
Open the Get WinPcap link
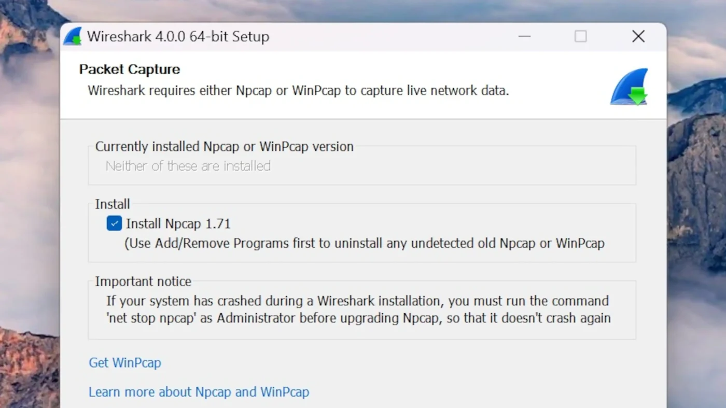(x=125, y=362)
